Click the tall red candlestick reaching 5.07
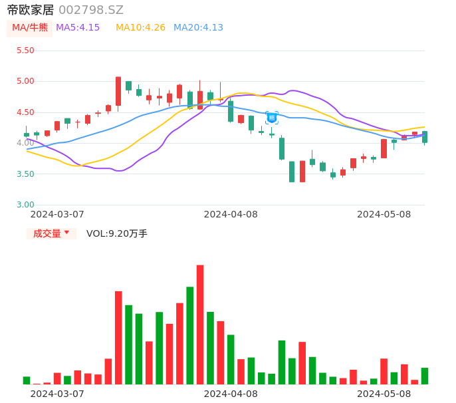 pyautogui.click(x=118, y=91)
